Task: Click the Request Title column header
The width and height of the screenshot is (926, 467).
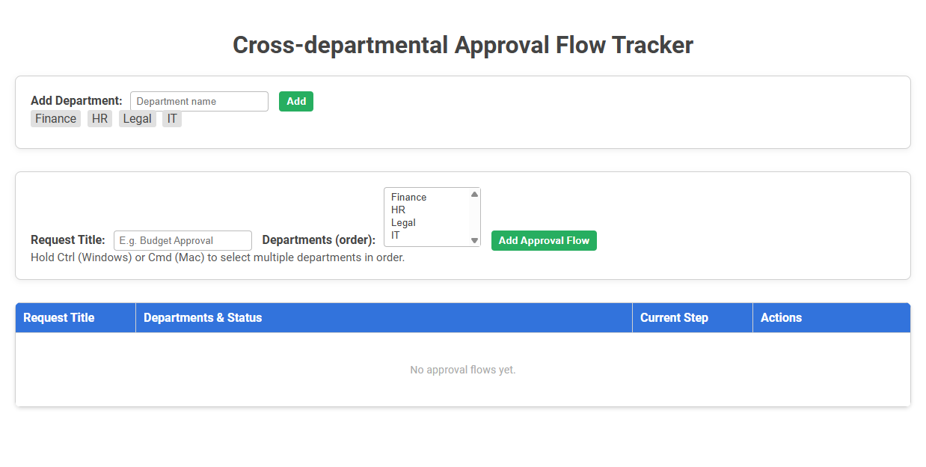Action: click(x=58, y=317)
